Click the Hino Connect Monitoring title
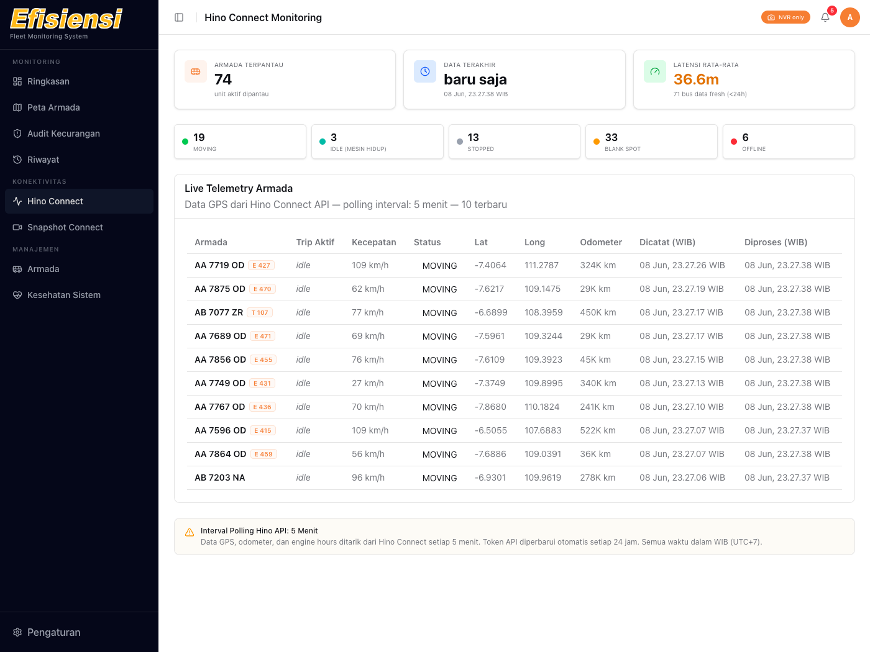Image resolution: width=870 pixels, height=652 pixels. pos(263,17)
